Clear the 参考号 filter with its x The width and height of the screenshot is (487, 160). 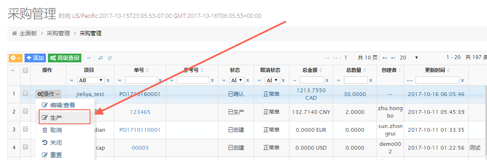coord(212,80)
